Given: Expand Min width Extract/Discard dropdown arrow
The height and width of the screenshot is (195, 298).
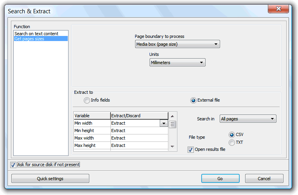Looking at the screenshot, I should pos(164,123).
